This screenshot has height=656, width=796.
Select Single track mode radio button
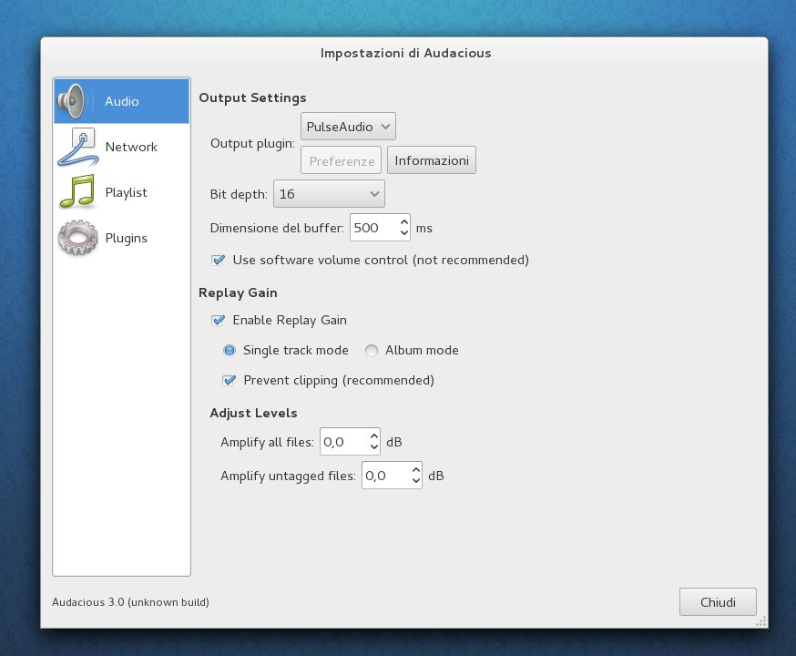pos(230,351)
